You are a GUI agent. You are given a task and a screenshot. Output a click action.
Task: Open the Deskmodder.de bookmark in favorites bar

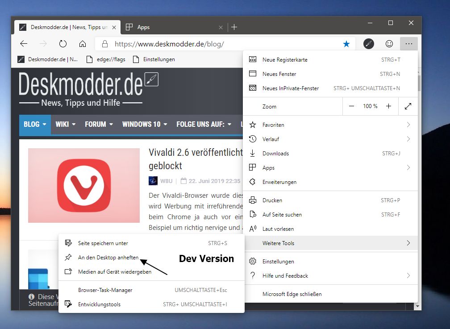[x=48, y=59]
